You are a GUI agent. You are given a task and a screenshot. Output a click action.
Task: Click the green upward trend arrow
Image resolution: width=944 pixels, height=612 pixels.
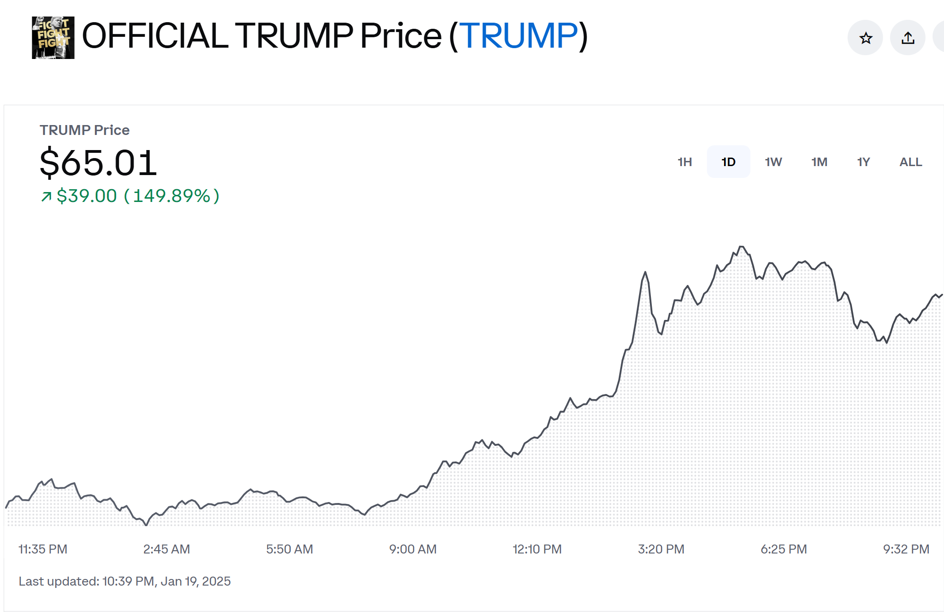(46, 196)
